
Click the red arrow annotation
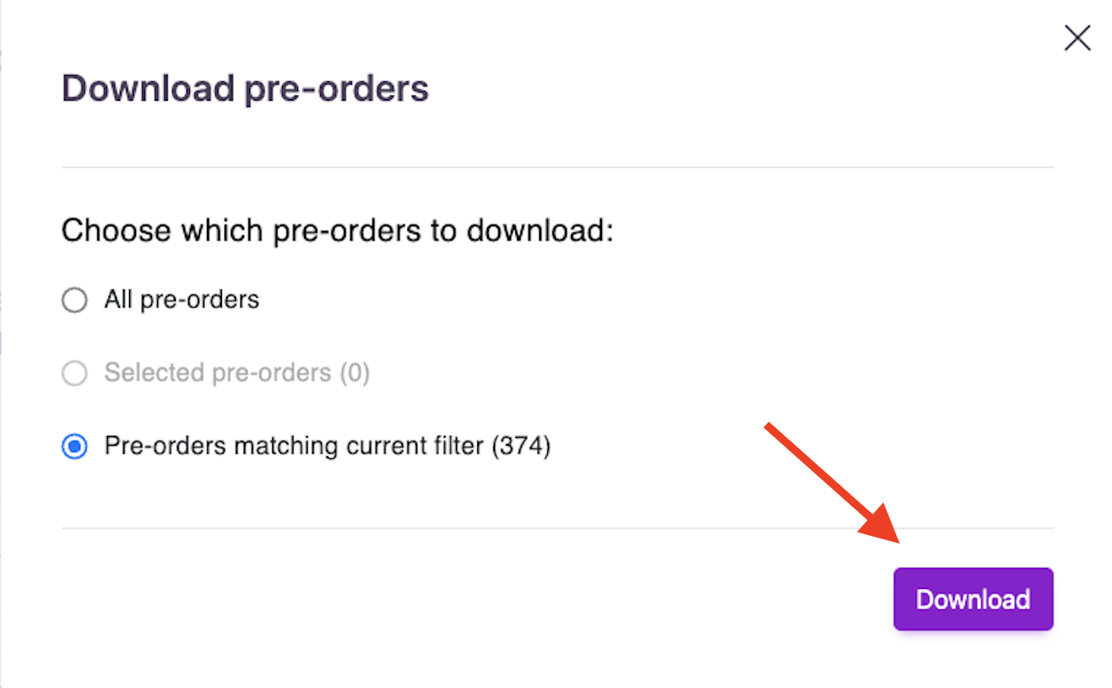click(x=829, y=484)
